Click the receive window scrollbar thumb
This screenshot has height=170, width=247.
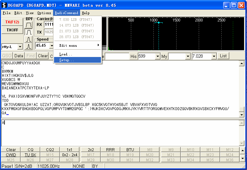242,109
